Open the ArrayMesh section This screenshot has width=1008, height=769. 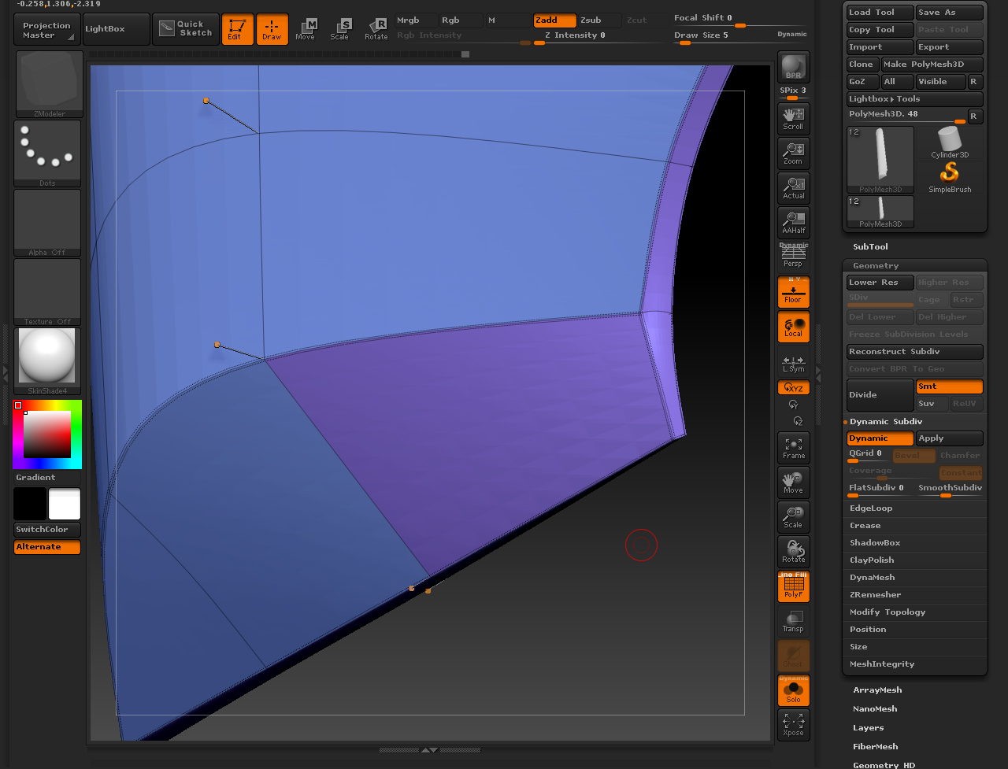pyautogui.click(x=877, y=690)
